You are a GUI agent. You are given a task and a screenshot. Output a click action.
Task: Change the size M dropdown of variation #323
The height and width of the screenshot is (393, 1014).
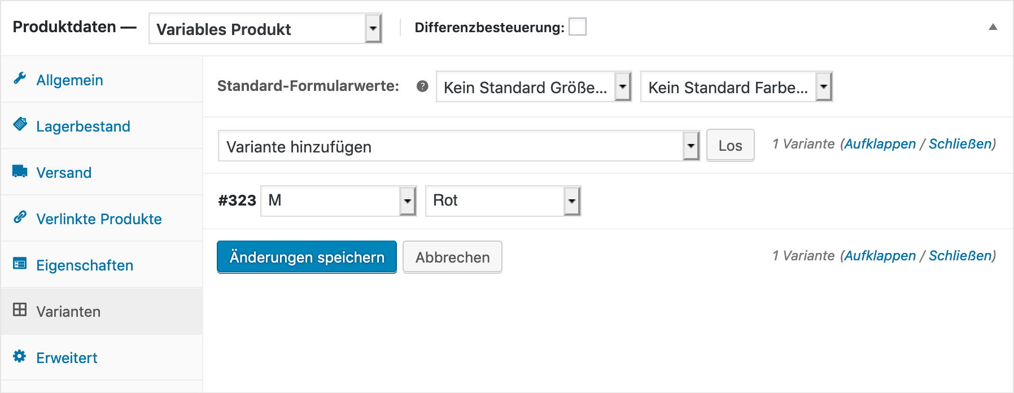[x=339, y=201]
